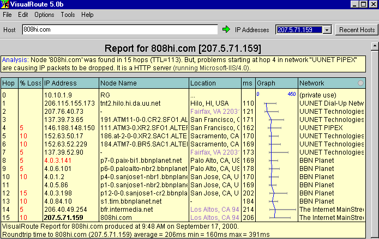Viewport: 379px width, 239px height.
Task: Click the Analysis link in the report
Action: click(x=15, y=60)
